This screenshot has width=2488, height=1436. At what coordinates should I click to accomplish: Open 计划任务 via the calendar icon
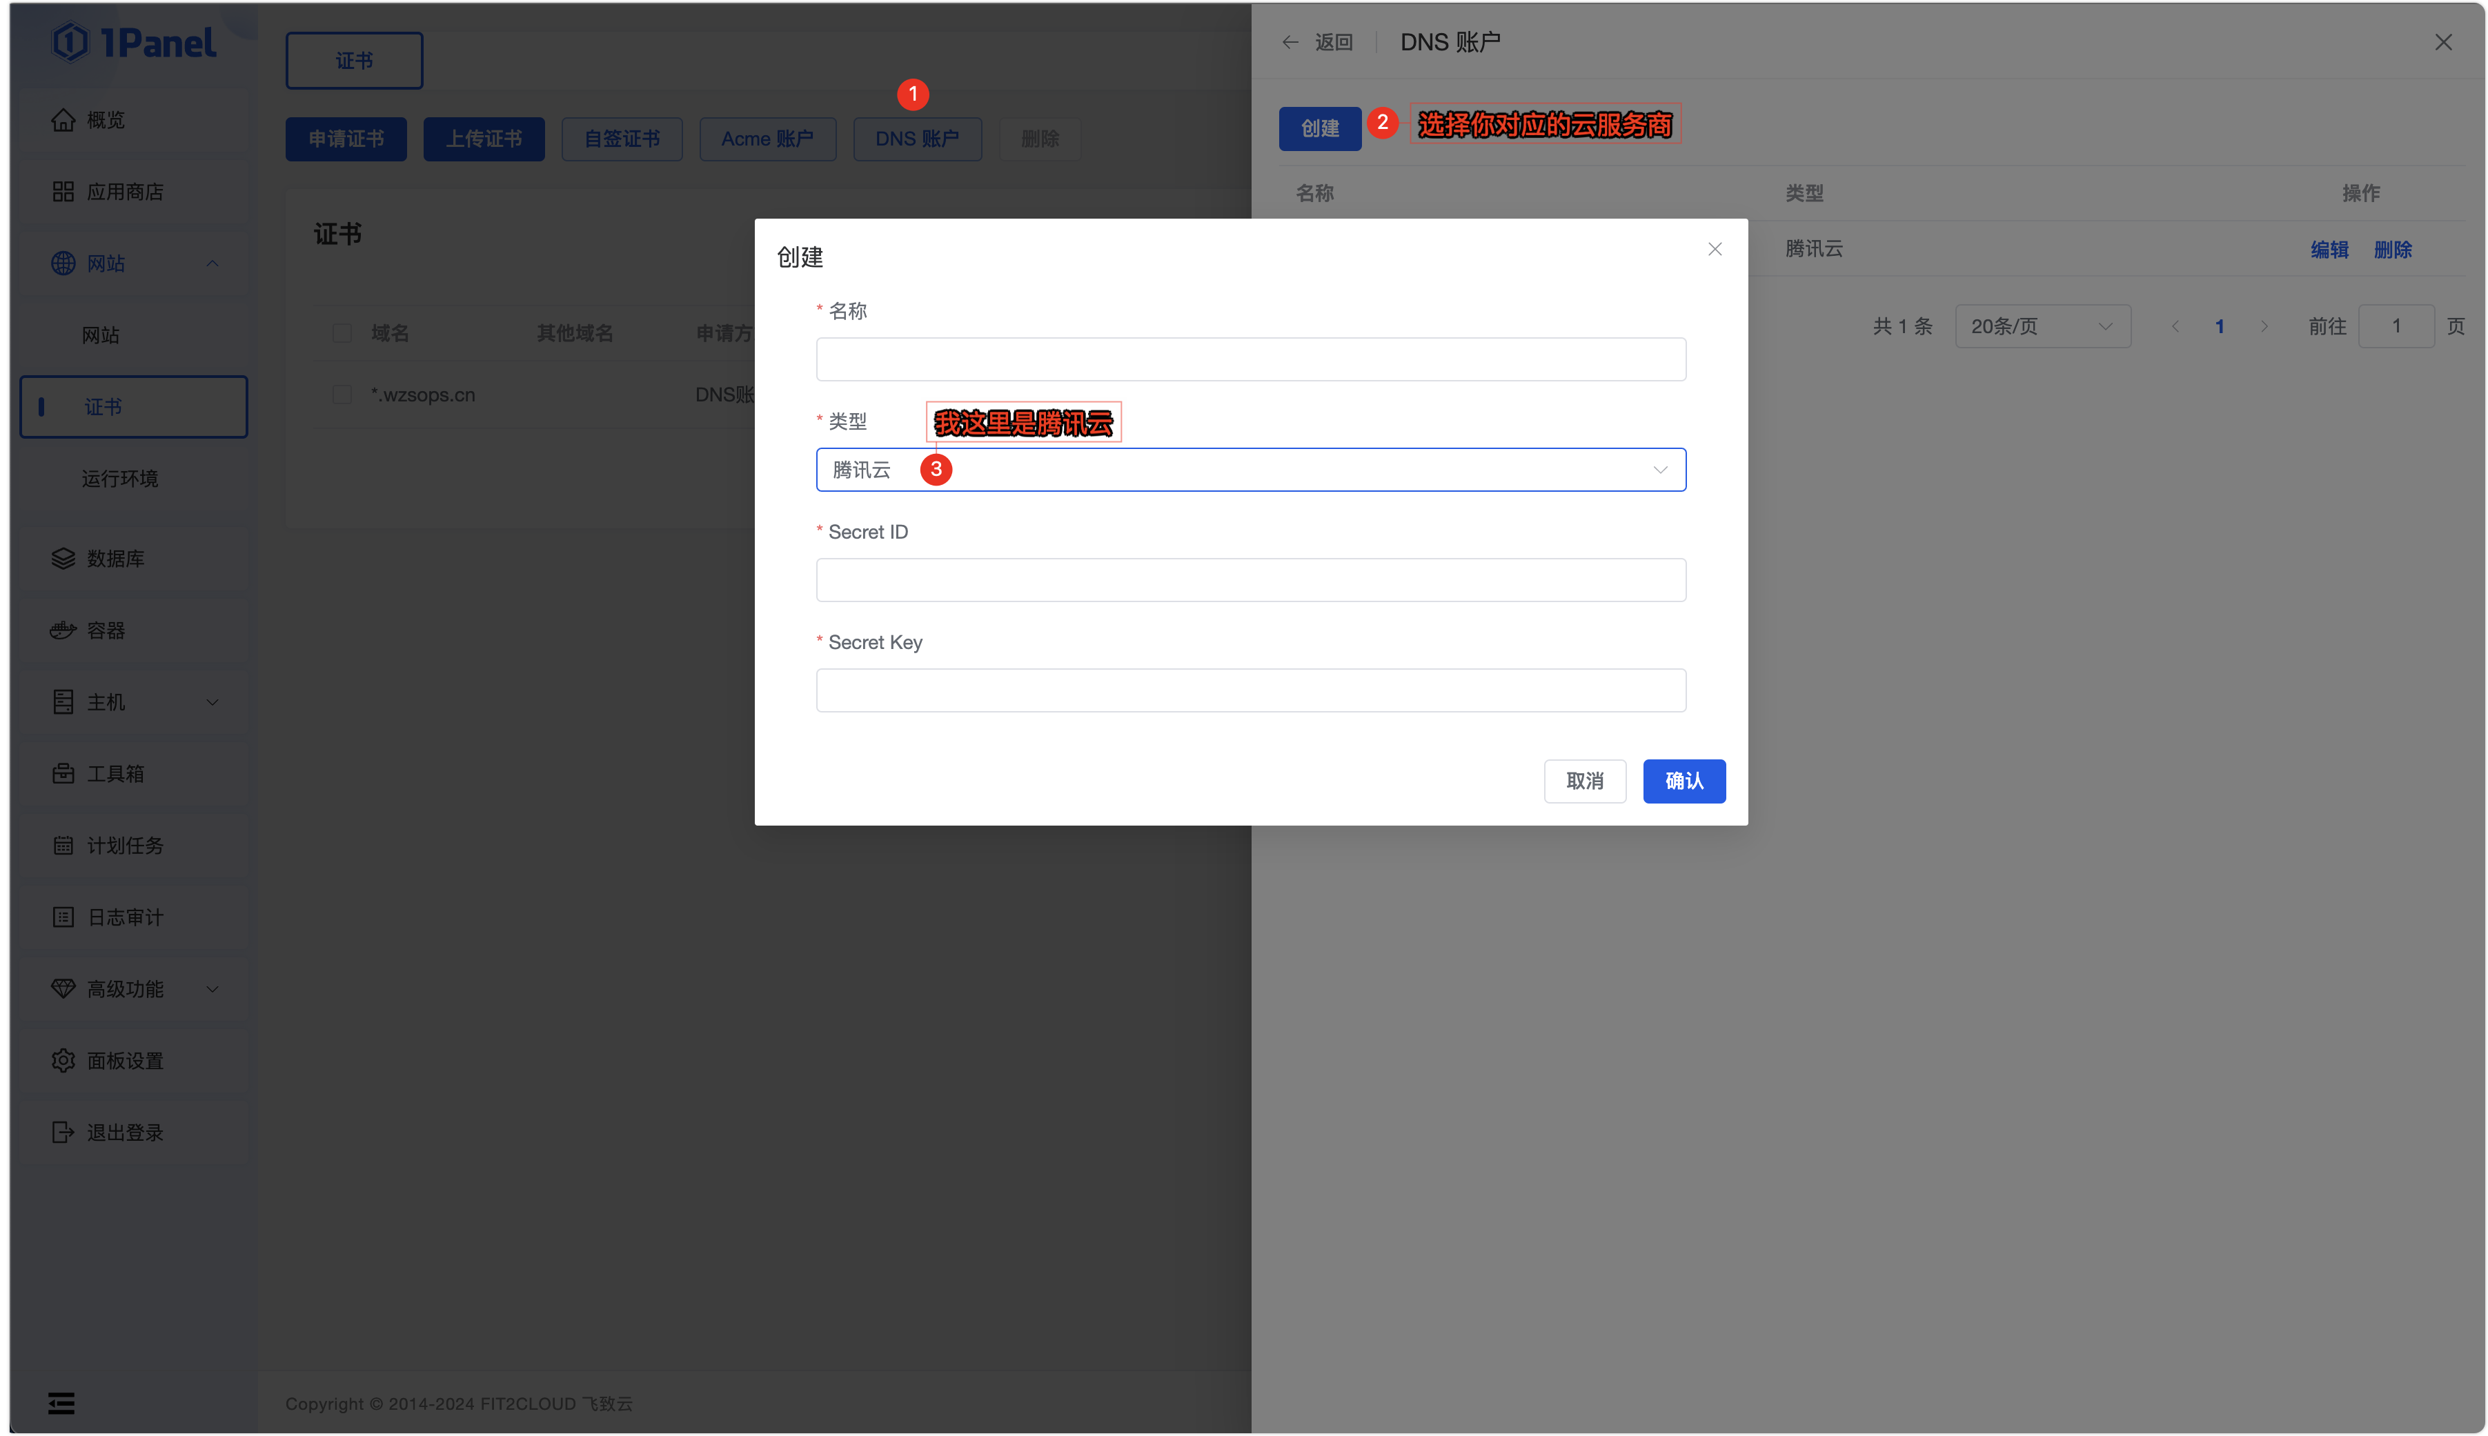tap(63, 846)
